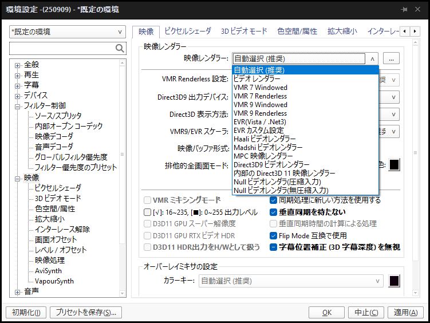Open the 既定の環境 profile dropdown

point(68,32)
